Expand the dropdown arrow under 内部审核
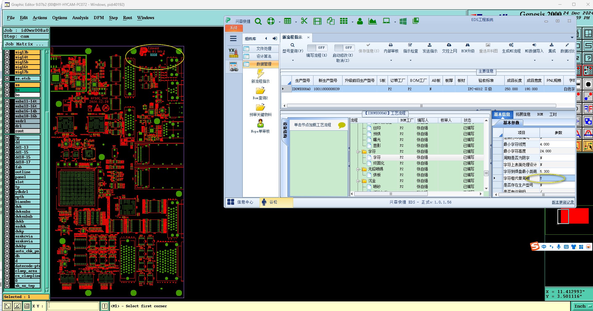 pyautogui.click(x=391, y=60)
